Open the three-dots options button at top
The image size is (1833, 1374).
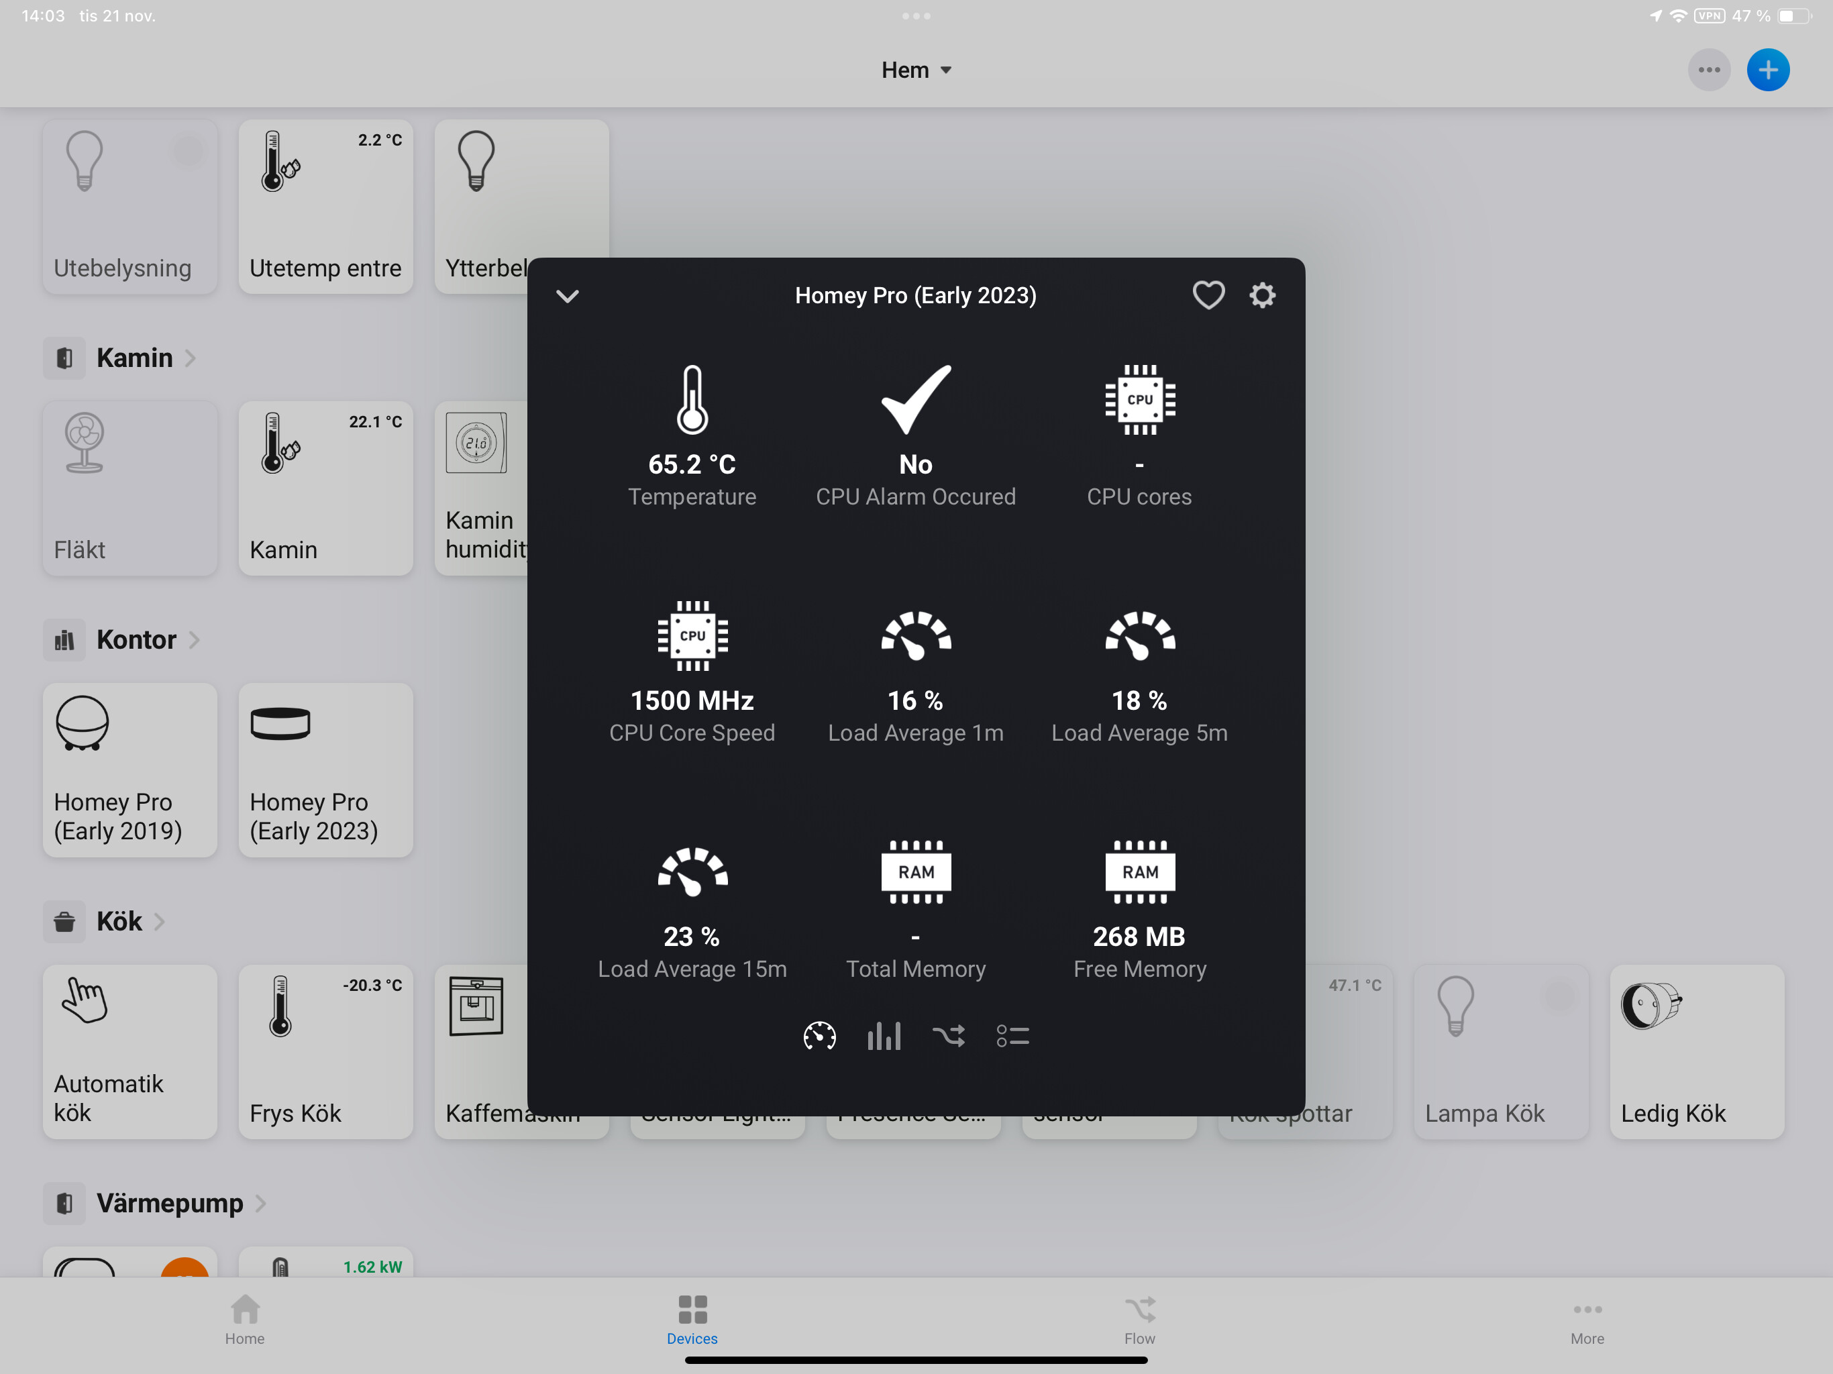click(x=1708, y=70)
